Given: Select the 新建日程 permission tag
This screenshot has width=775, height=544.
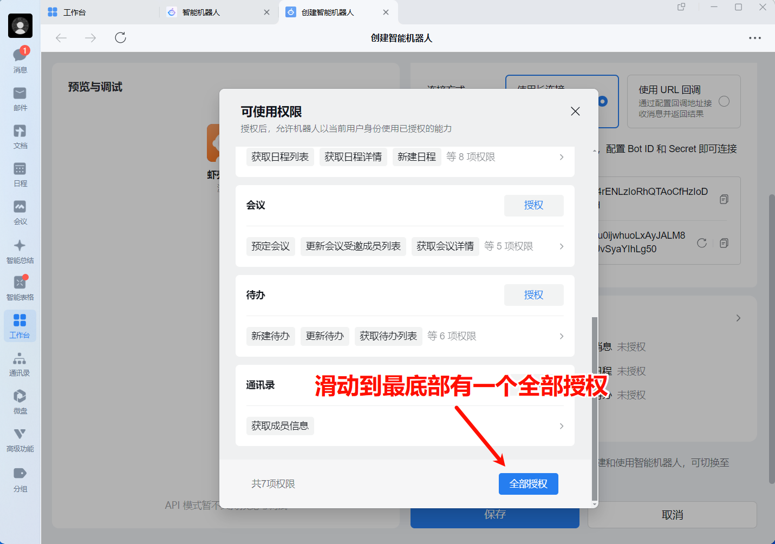Looking at the screenshot, I should point(416,157).
